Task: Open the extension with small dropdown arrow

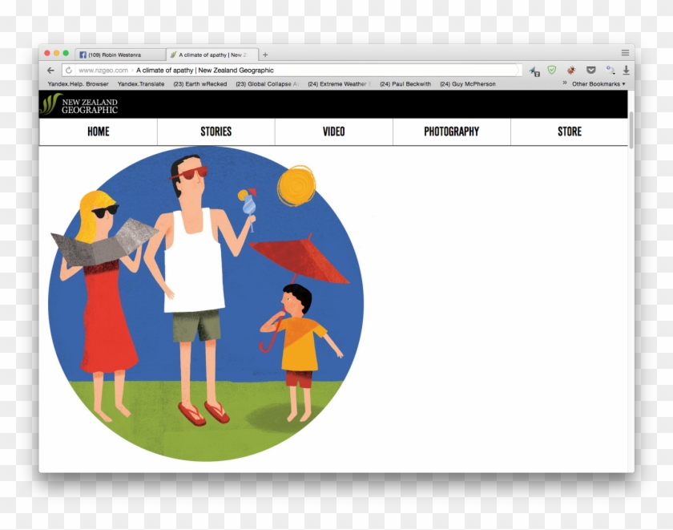Action: coord(610,71)
